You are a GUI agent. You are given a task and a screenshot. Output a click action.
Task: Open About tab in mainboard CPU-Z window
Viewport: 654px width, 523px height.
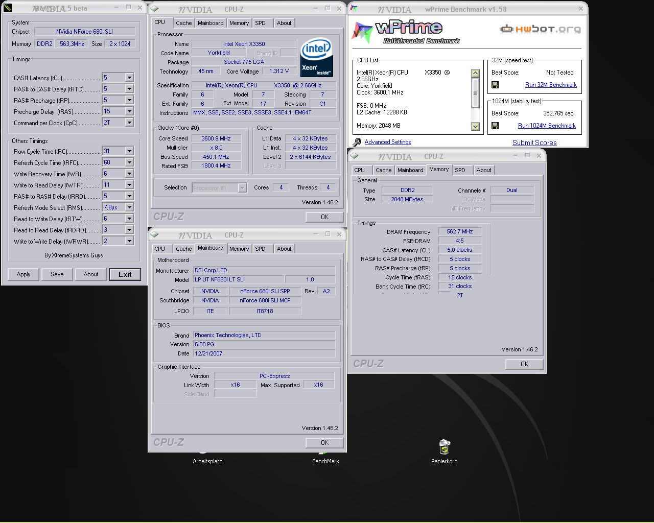coord(284,249)
